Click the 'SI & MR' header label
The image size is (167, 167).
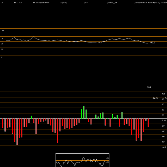coord(18,3)
